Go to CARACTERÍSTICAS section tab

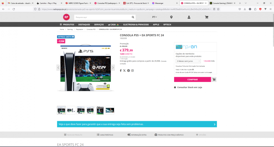[105, 135]
